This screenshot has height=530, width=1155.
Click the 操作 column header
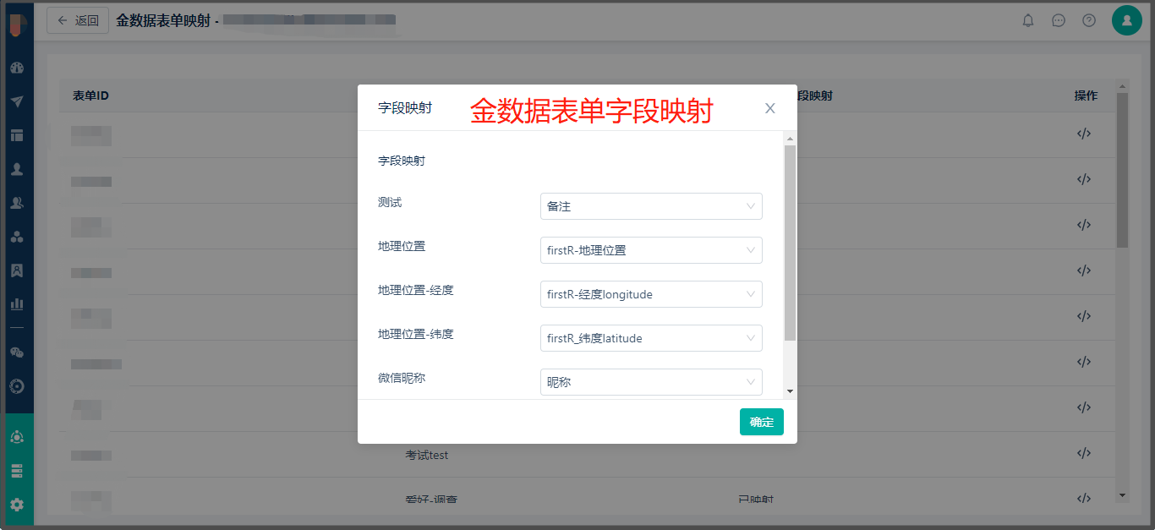[x=1086, y=96]
